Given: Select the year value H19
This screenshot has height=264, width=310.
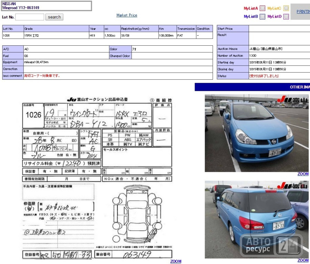Looking at the screenshot, I should 93,35.
